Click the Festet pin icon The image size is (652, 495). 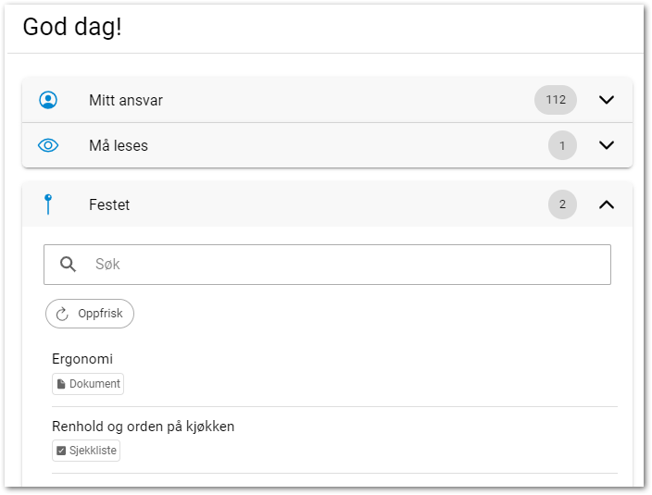click(48, 204)
